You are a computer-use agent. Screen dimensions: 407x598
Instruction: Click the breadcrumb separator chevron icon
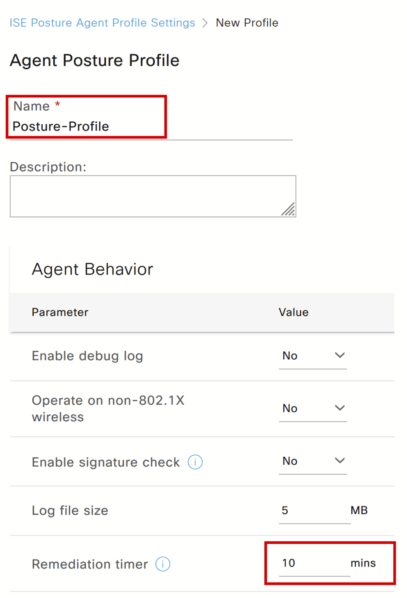coord(206,23)
